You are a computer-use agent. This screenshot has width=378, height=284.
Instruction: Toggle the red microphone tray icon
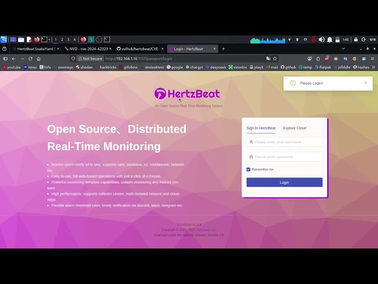(314, 40)
